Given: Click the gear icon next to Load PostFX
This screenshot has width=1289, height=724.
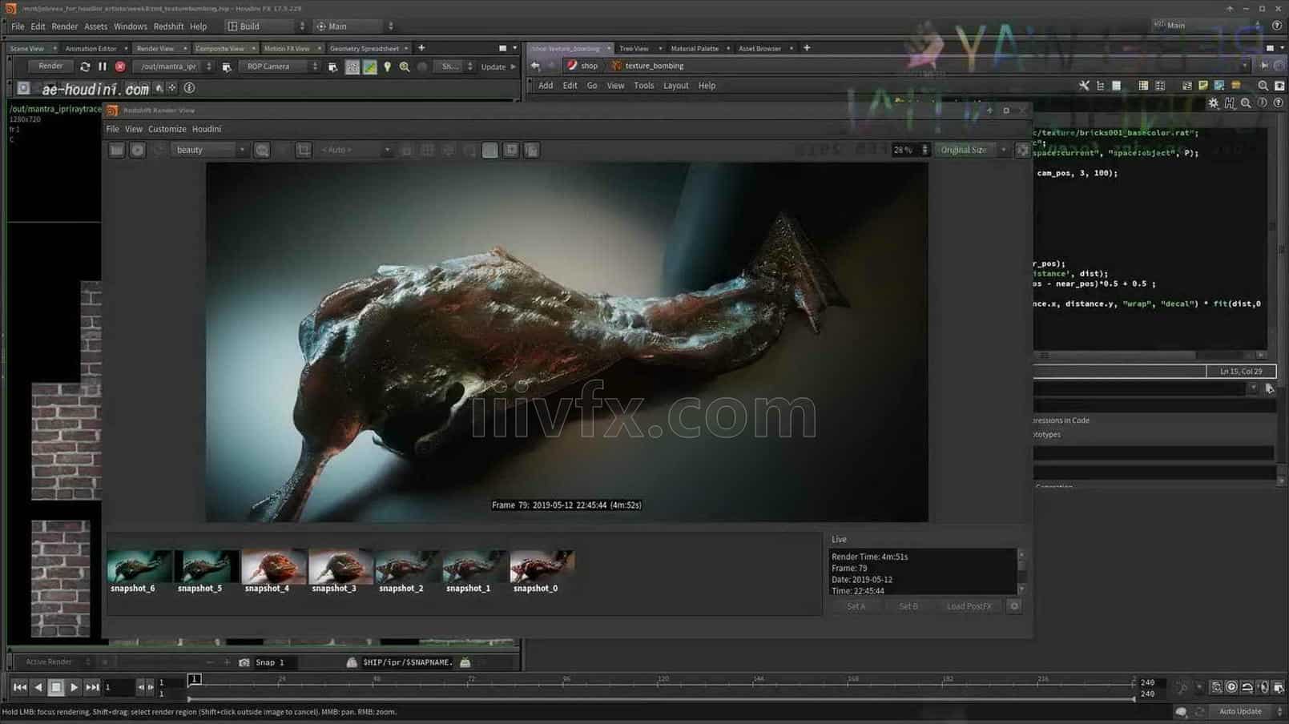Looking at the screenshot, I should pos(1014,606).
